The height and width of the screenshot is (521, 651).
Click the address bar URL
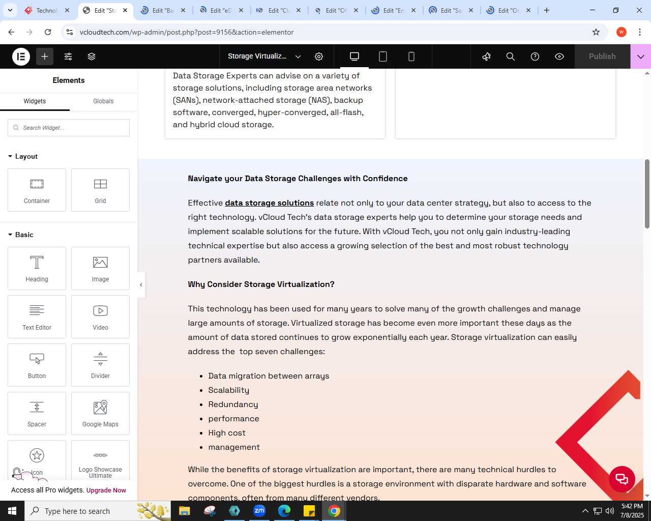[x=187, y=32]
